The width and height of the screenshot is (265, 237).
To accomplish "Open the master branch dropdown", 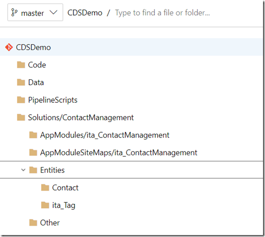I will [x=35, y=12].
